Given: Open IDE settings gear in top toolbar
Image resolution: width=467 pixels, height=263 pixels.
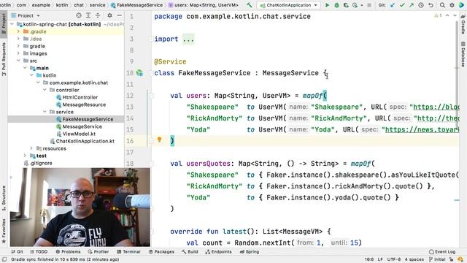Looking at the screenshot, I should tap(452, 5).
